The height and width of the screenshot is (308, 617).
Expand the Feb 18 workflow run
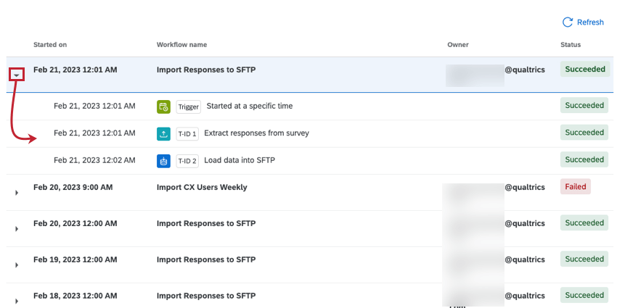tap(17, 300)
